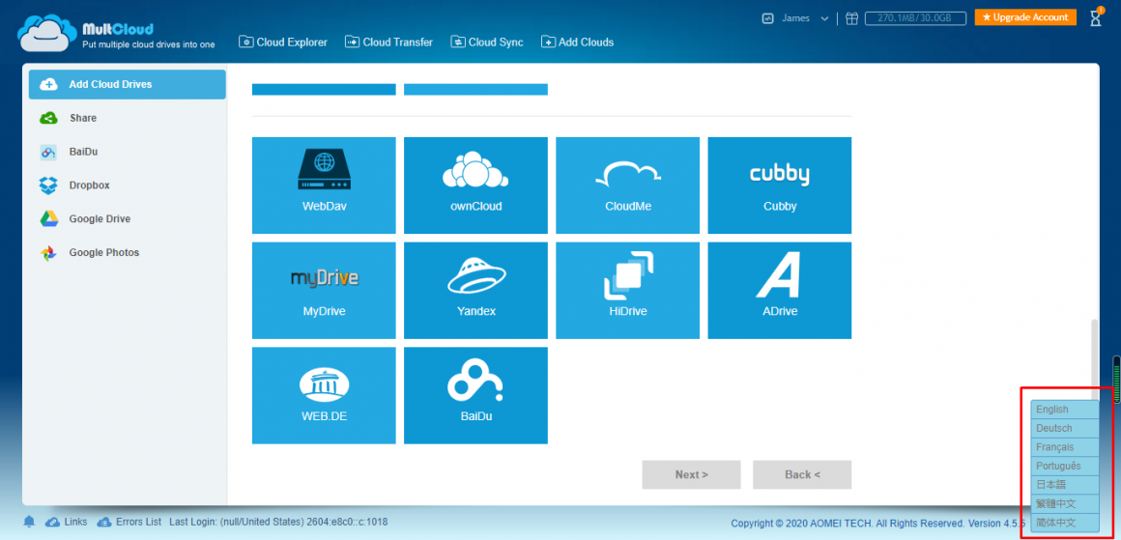
Task: Select English language option
Action: pyautogui.click(x=1065, y=410)
